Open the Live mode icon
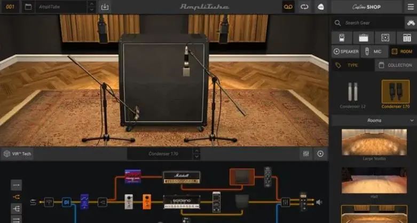The image size is (417, 223). [x=321, y=7]
